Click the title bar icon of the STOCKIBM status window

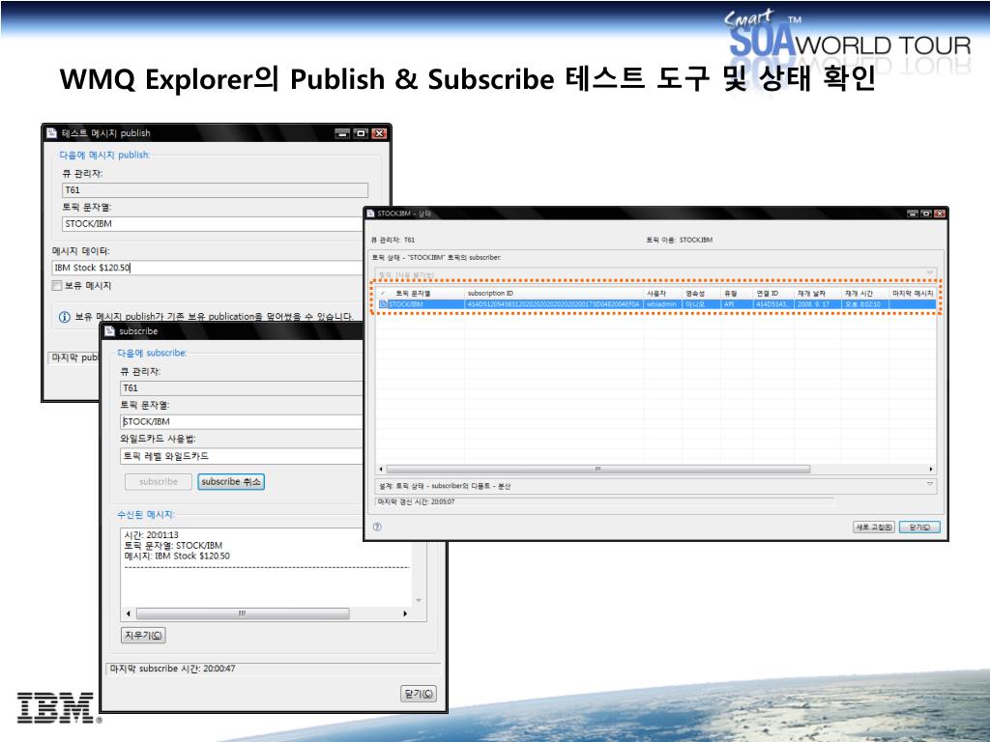tap(370, 214)
